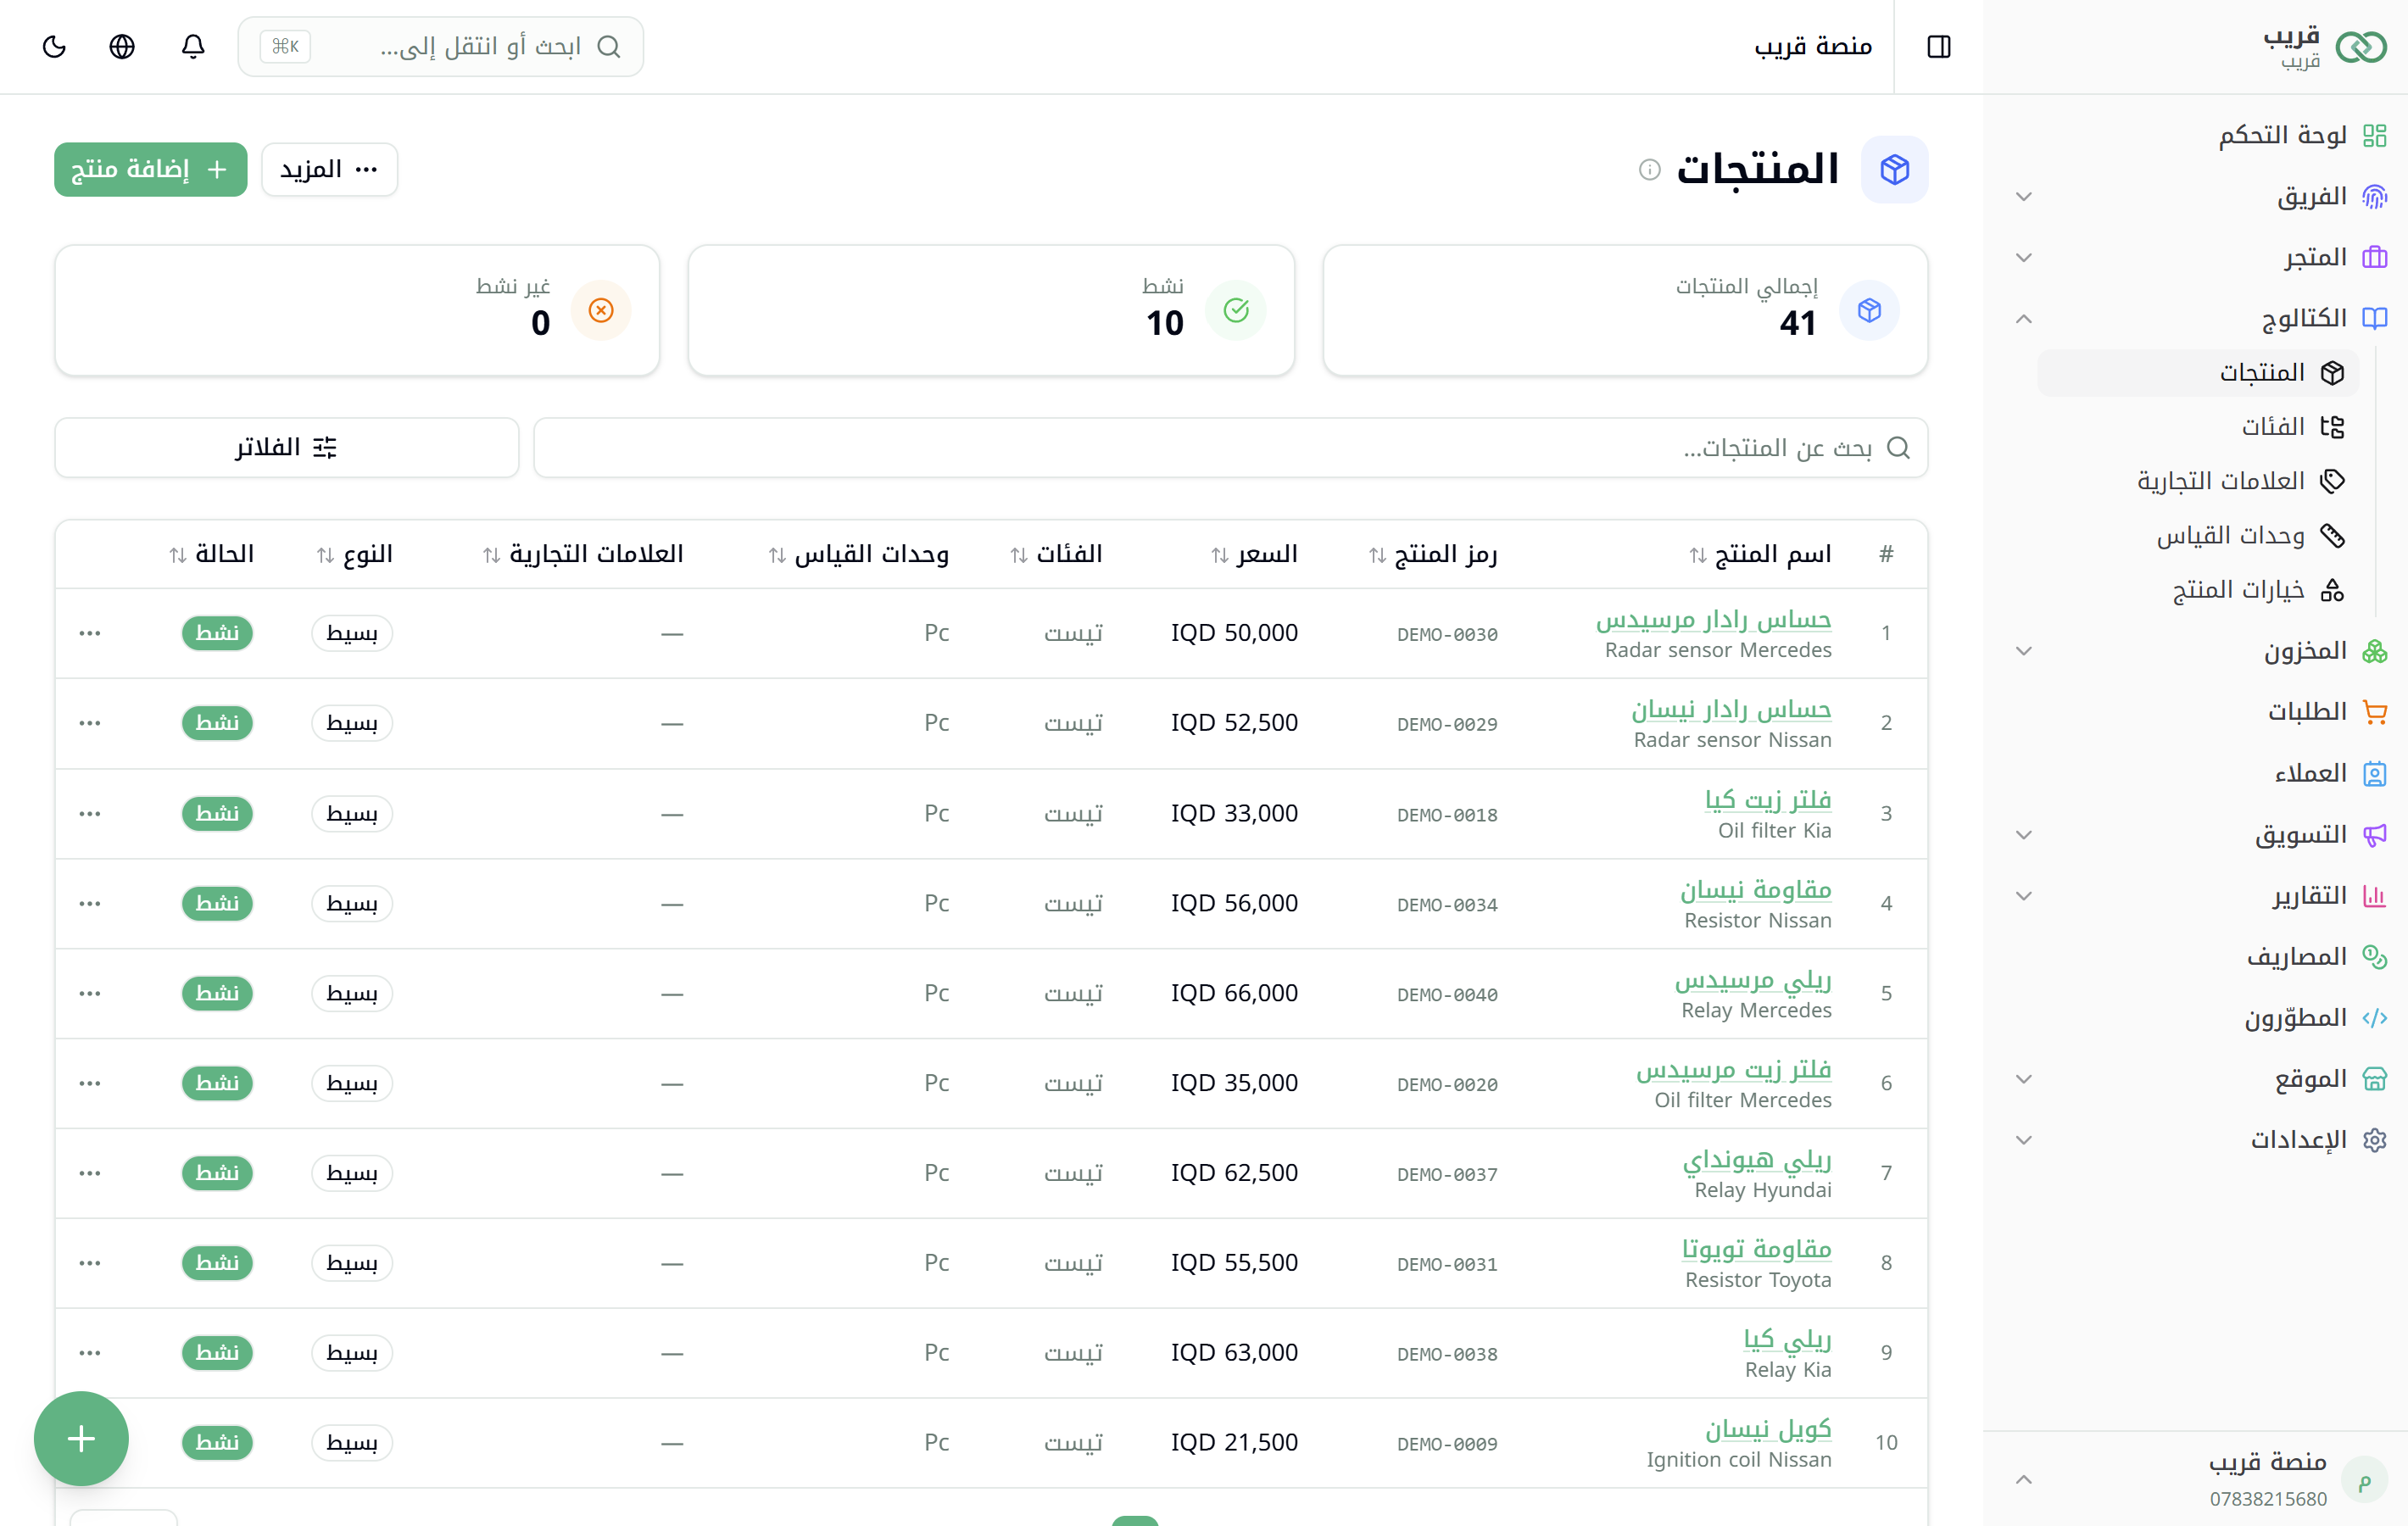Image resolution: width=2408 pixels, height=1526 pixels.
Task: Sort by السعر column
Action: click(1254, 554)
